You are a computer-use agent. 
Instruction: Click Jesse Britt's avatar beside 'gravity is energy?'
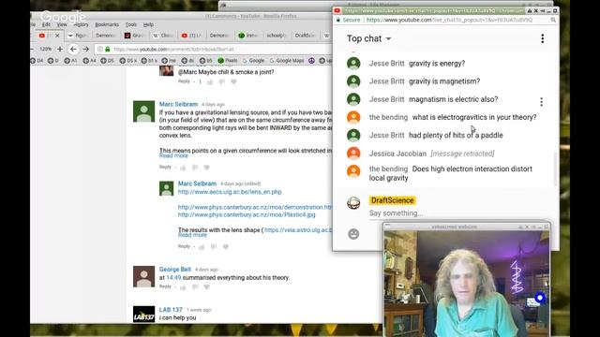353,64
